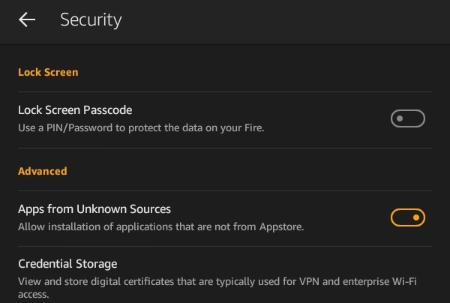450x303 pixels.
Task: Tap the back arrow icon
Action: click(x=27, y=20)
